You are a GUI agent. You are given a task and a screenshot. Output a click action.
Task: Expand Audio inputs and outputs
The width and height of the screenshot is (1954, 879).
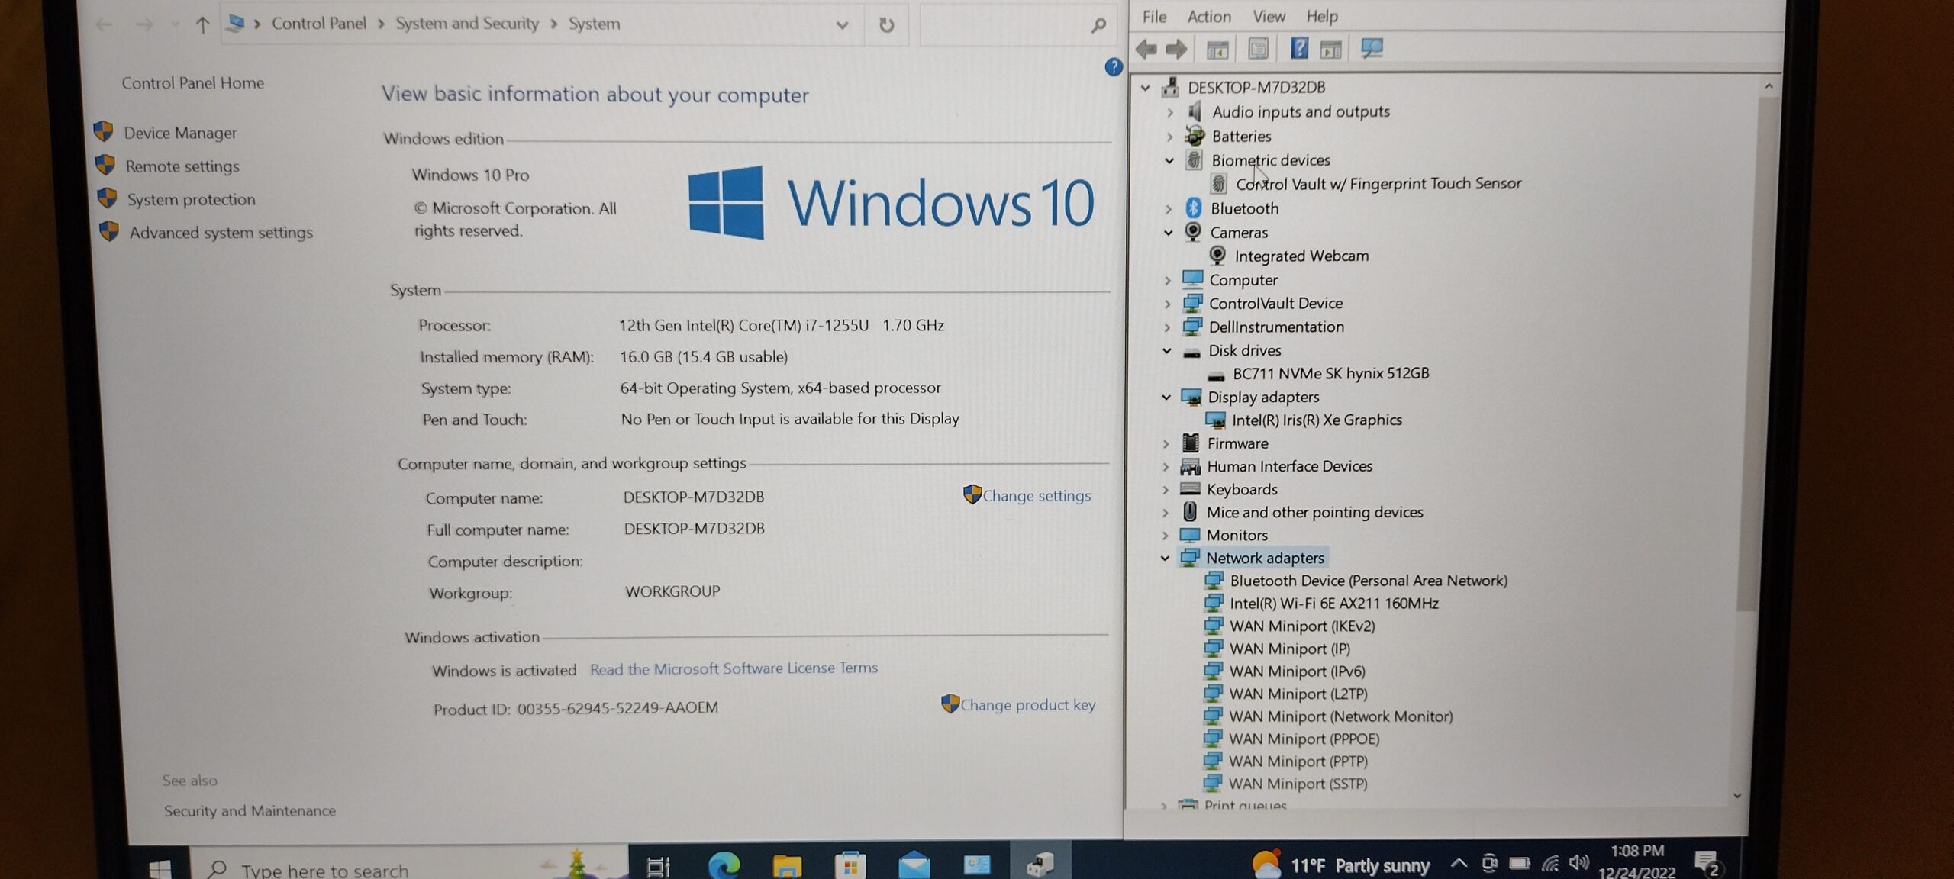point(1169,113)
